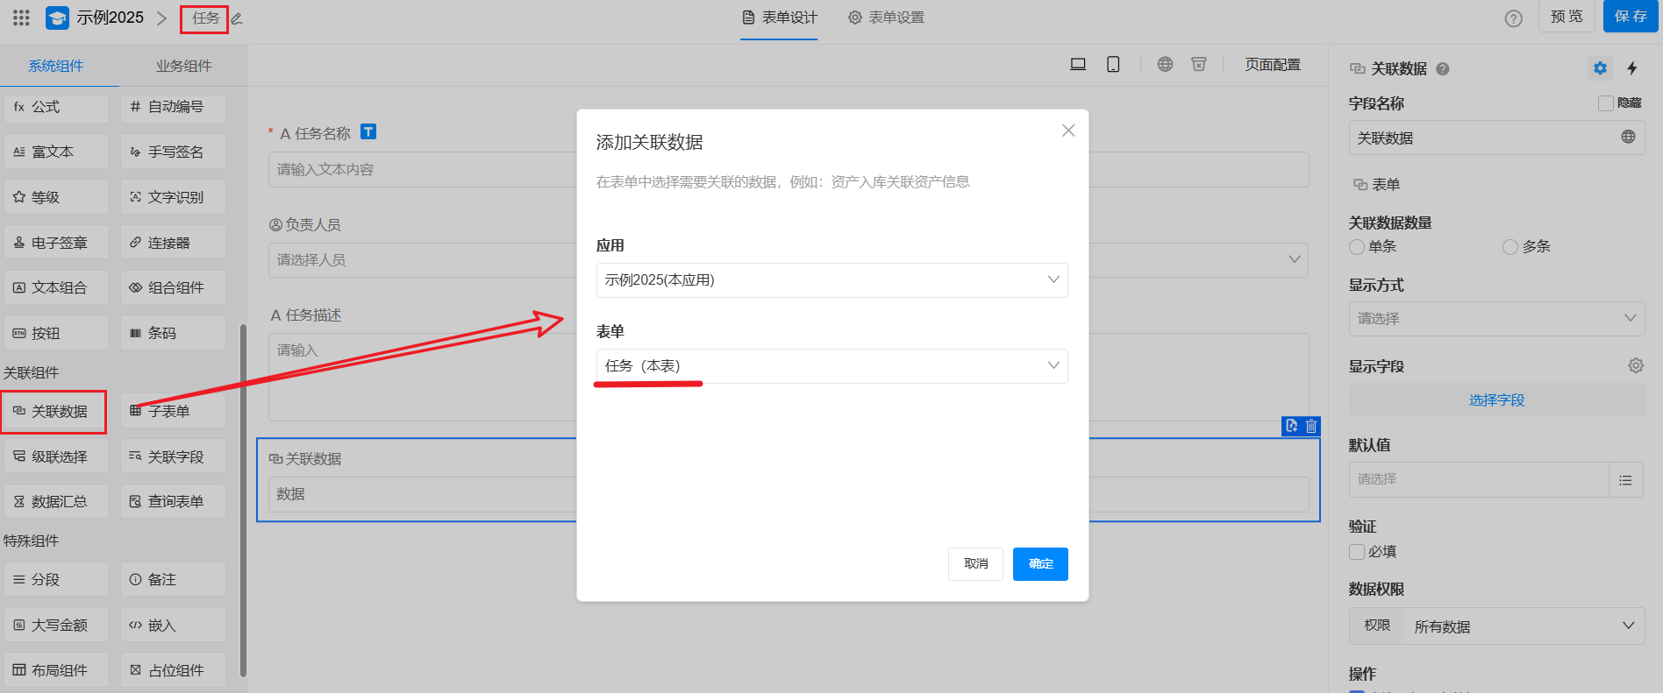Screen dimensions: 1663x693
Task: Switch to desktop preview icon
Action: (x=1078, y=64)
